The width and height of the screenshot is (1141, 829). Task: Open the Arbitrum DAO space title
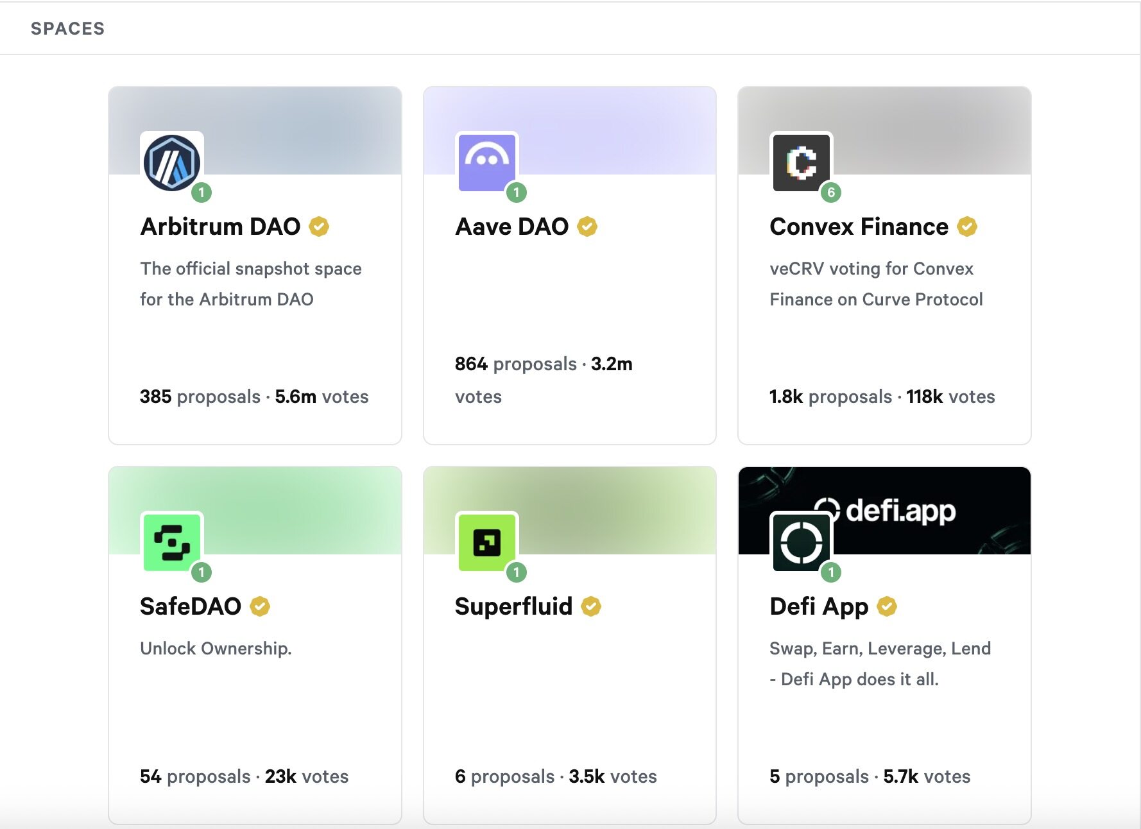(220, 226)
